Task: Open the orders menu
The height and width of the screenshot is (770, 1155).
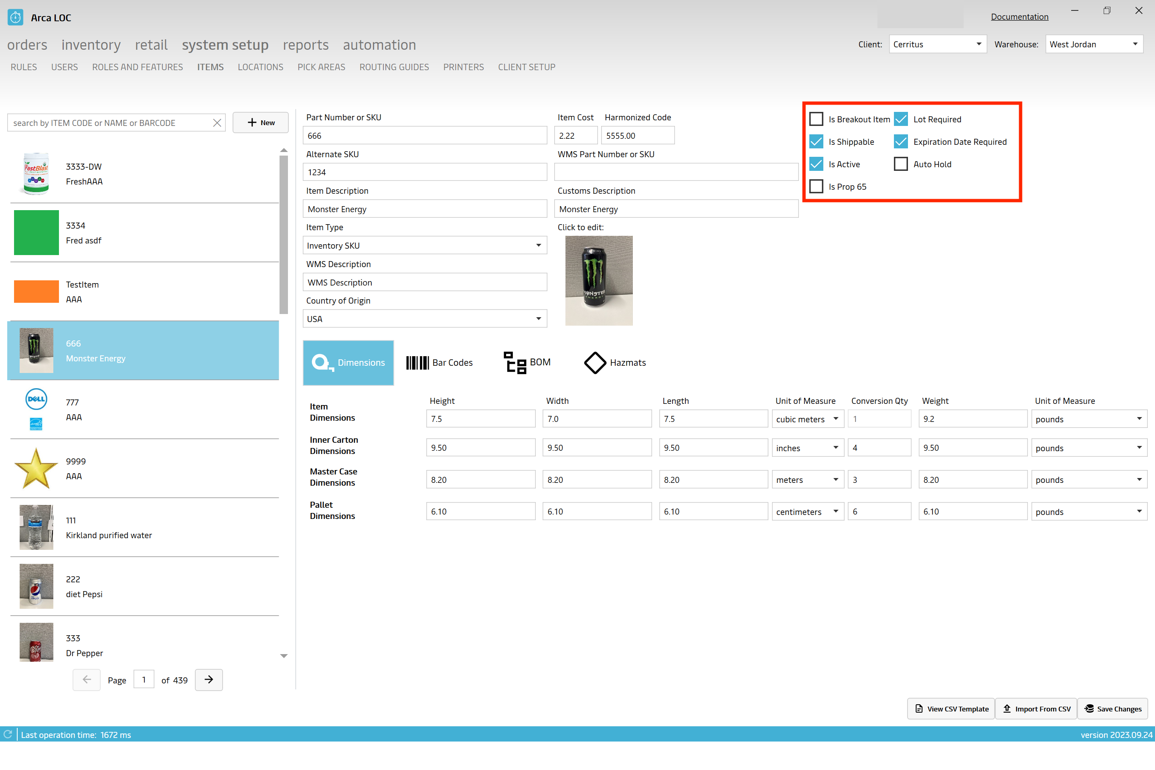Action: tap(28, 45)
